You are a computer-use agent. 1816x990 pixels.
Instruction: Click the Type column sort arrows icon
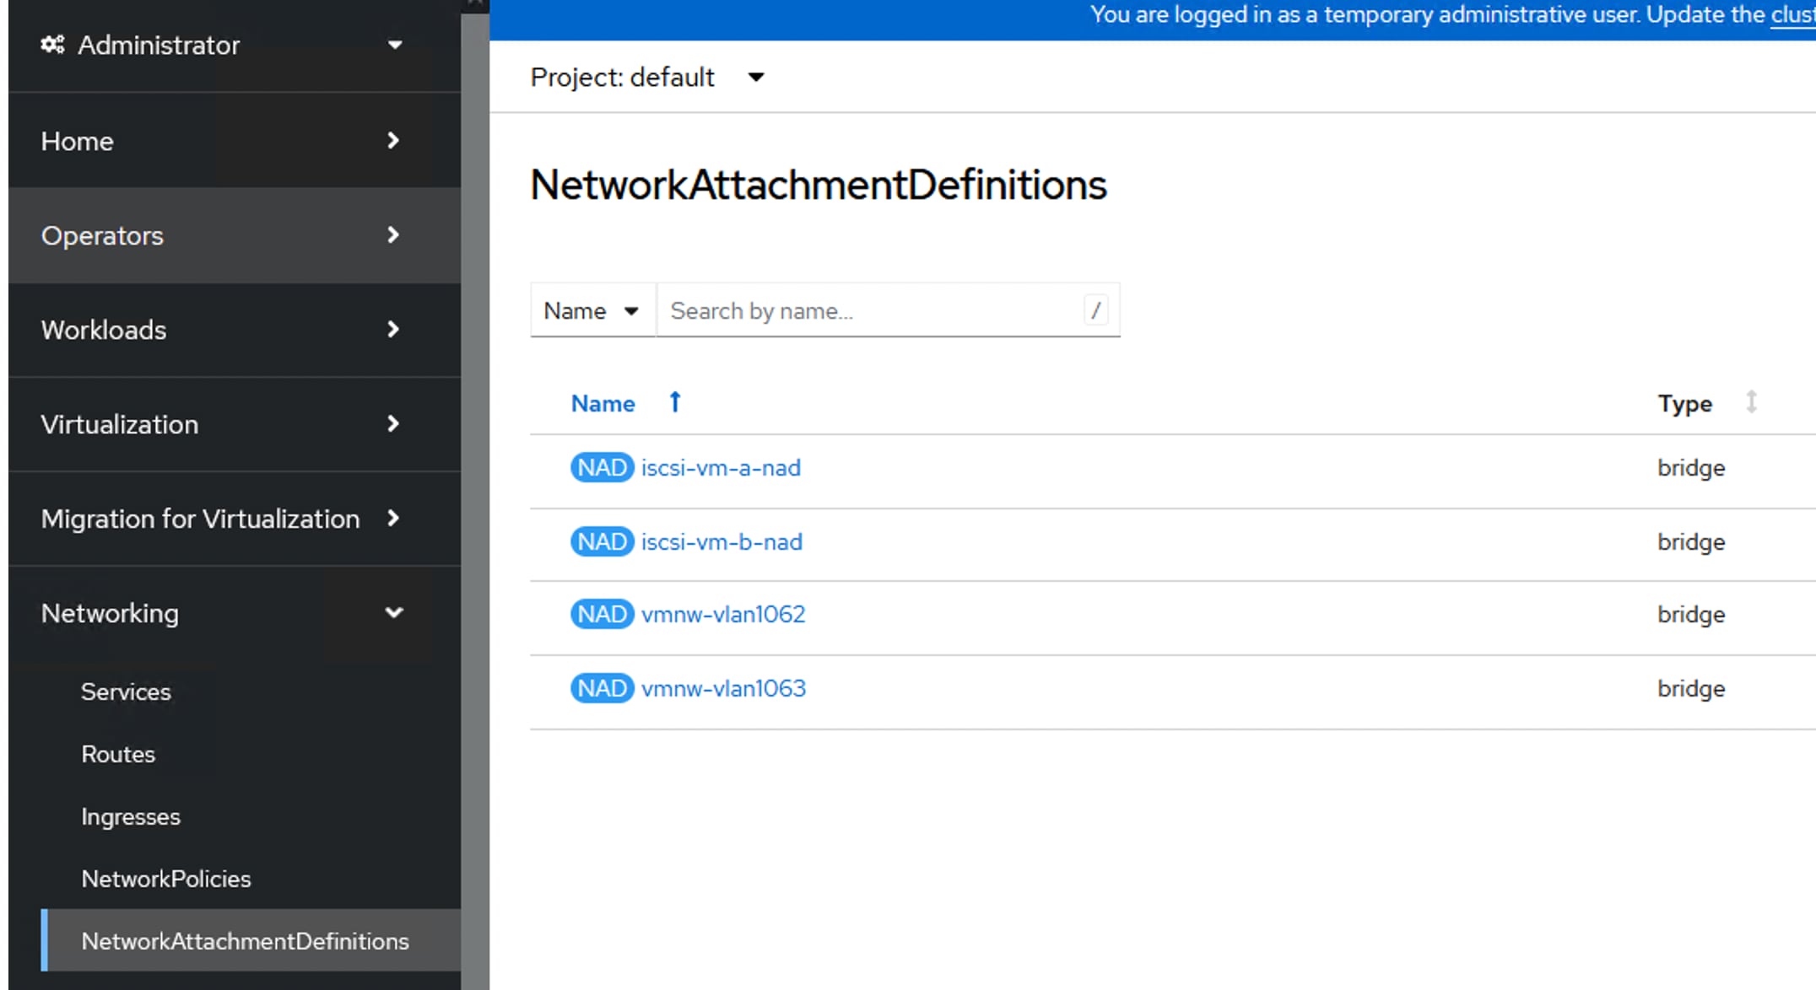click(x=1752, y=402)
